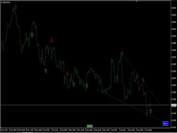Click the 15 Nov 2022 date label
The image size is (177, 133).
coord(4,130)
